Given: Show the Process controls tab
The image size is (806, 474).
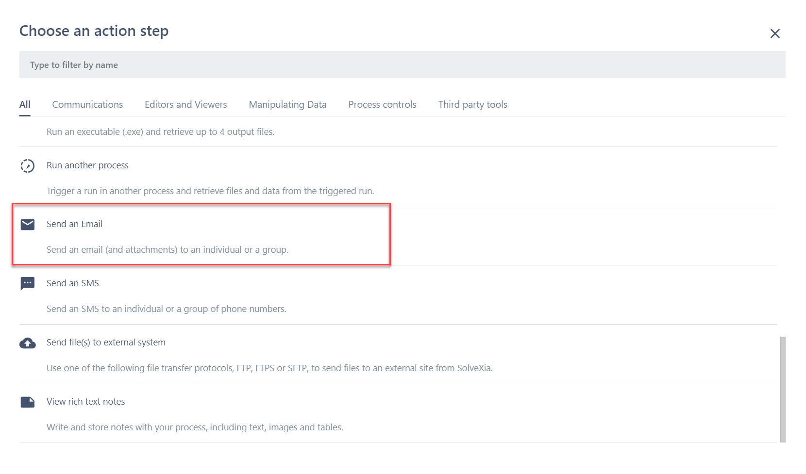Looking at the screenshot, I should click(x=382, y=105).
